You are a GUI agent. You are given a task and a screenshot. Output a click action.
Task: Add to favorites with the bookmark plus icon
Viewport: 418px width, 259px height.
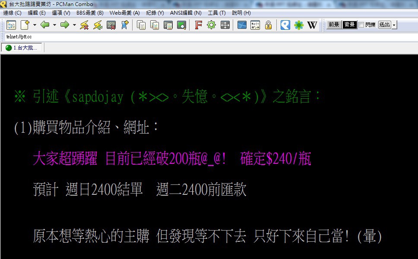click(x=124, y=25)
